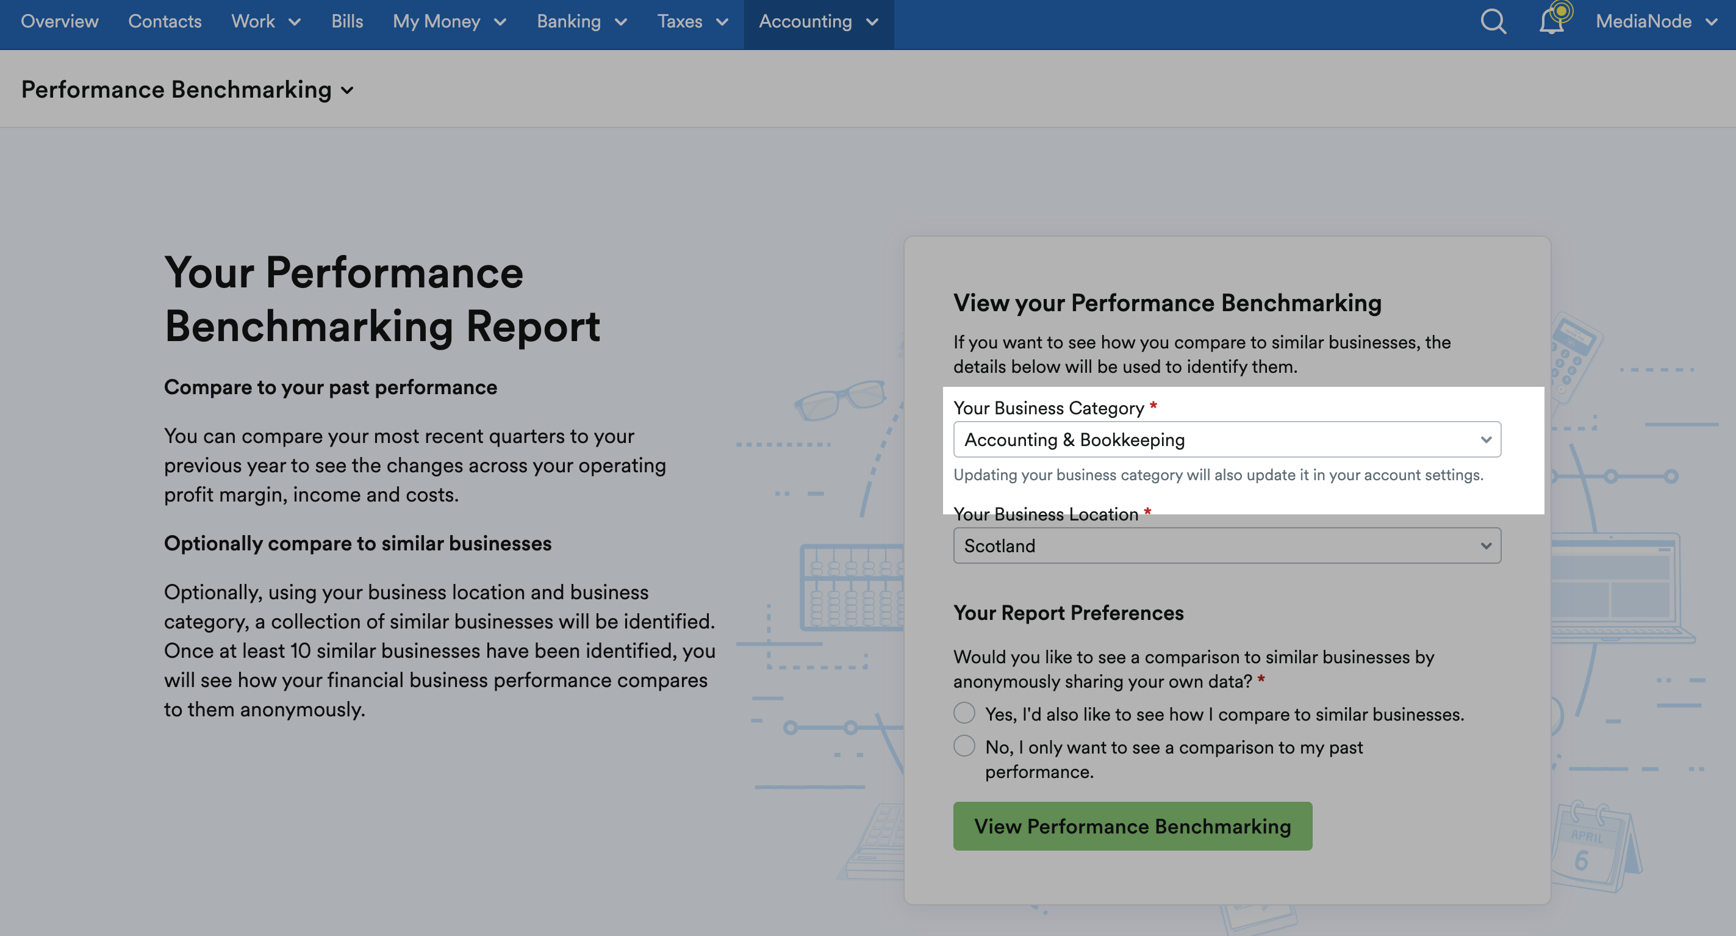Open the search magnifier icon

point(1493,21)
